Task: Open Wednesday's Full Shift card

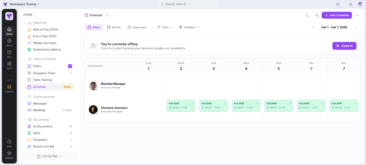Action: tap(246, 106)
